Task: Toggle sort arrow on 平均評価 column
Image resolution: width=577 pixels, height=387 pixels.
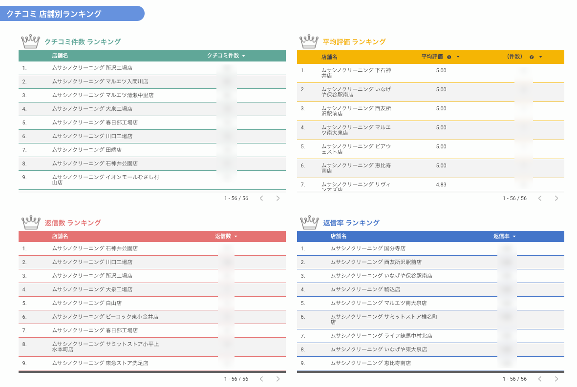Action: click(x=458, y=57)
